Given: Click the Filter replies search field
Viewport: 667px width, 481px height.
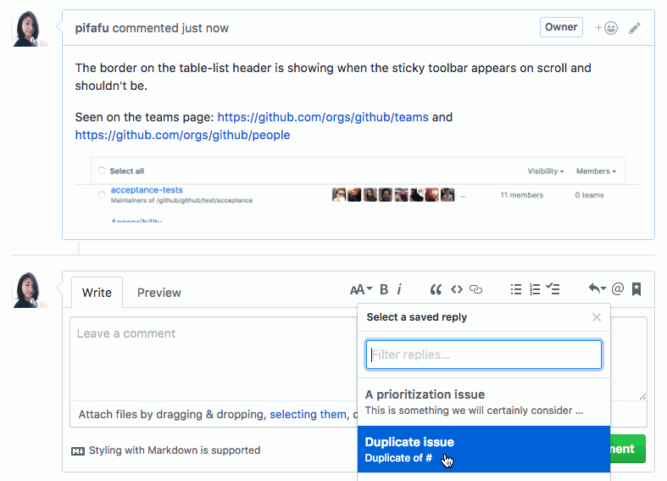Looking at the screenshot, I should (x=483, y=355).
